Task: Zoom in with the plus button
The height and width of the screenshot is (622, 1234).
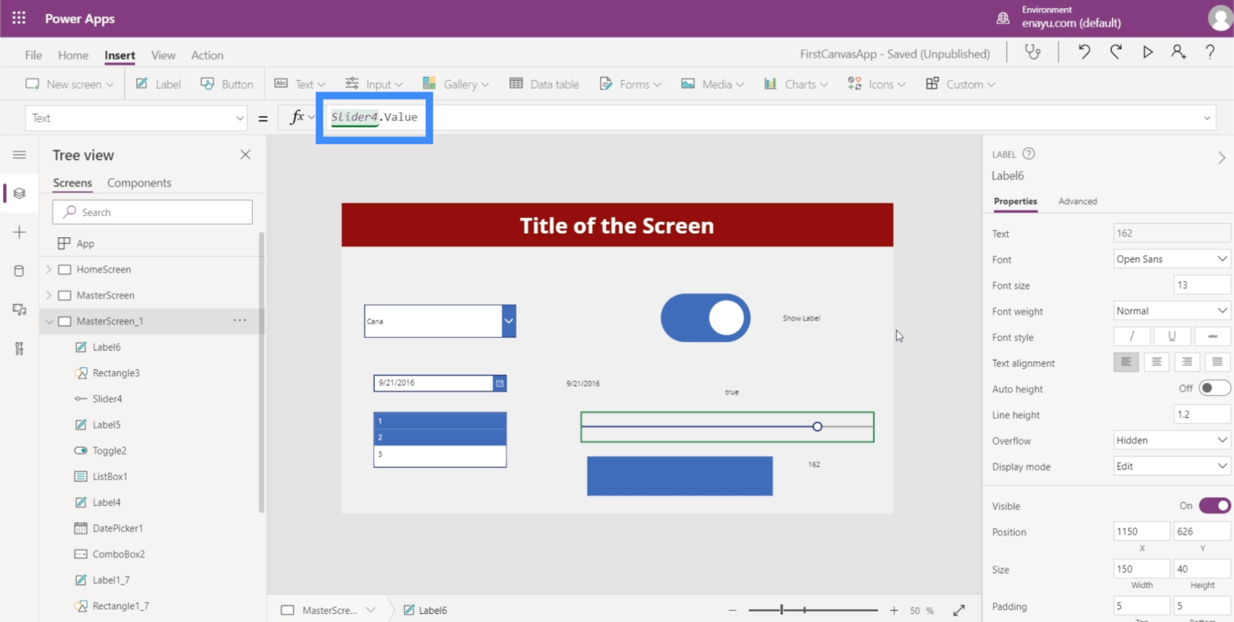Action: (x=894, y=610)
